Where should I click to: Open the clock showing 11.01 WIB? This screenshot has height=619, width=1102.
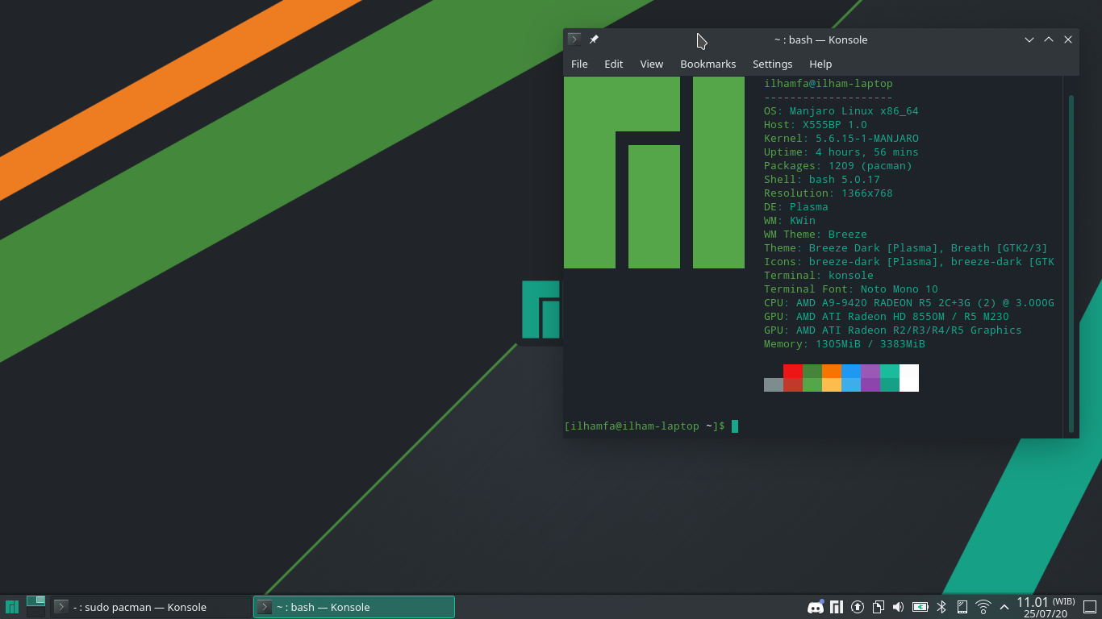coord(1046,607)
